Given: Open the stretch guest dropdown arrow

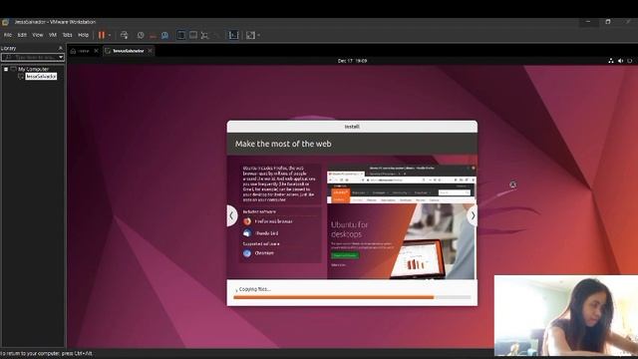Looking at the screenshot, I should tap(259, 36).
